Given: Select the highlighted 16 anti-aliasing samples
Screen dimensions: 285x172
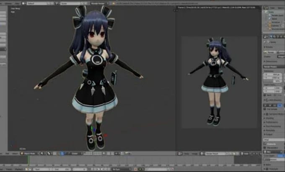Looking at the screenshot, I should coord(280,105).
